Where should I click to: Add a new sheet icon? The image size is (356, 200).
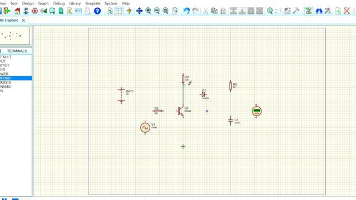[x=338, y=11]
